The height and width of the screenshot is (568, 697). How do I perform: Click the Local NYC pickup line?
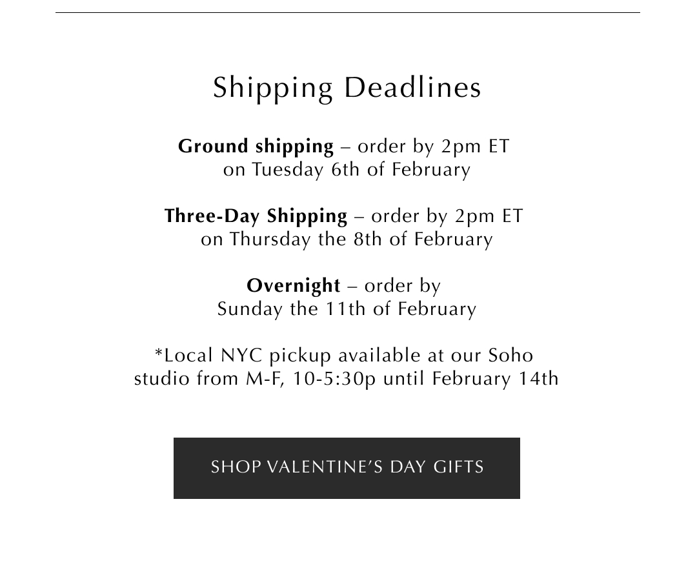(x=344, y=356)
